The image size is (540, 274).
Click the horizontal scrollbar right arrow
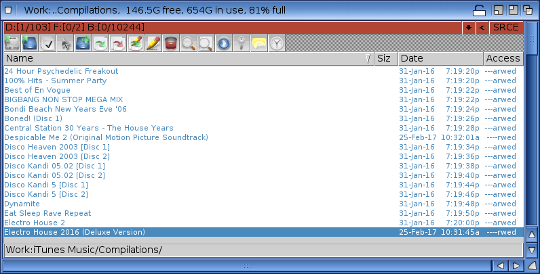pos(516,266)
